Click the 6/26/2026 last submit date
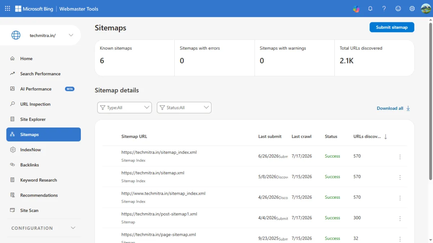Screen dimensions: 433x243 point(268,156)
